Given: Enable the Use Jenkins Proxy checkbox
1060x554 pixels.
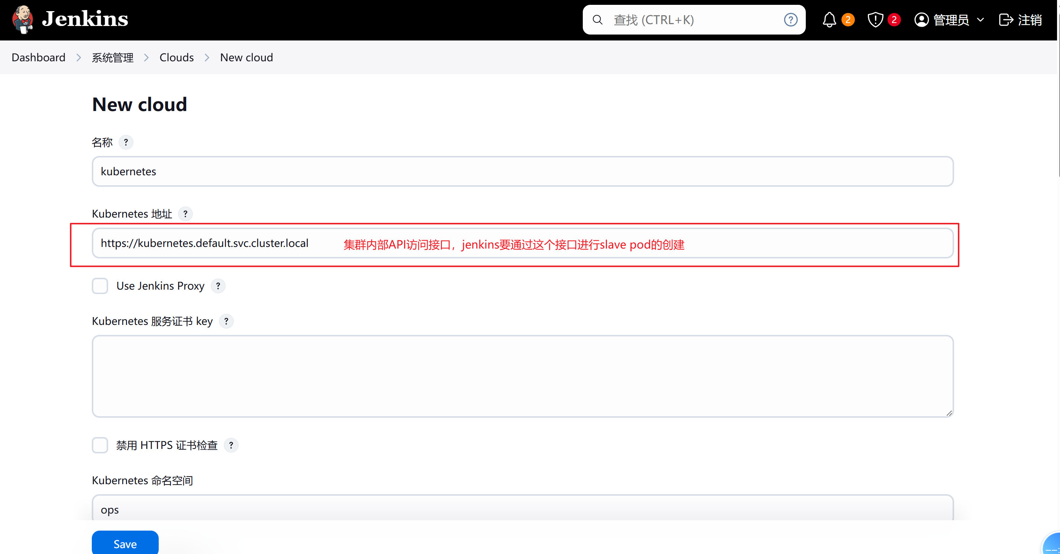Looking at the screenshot, I should point(100,286).
